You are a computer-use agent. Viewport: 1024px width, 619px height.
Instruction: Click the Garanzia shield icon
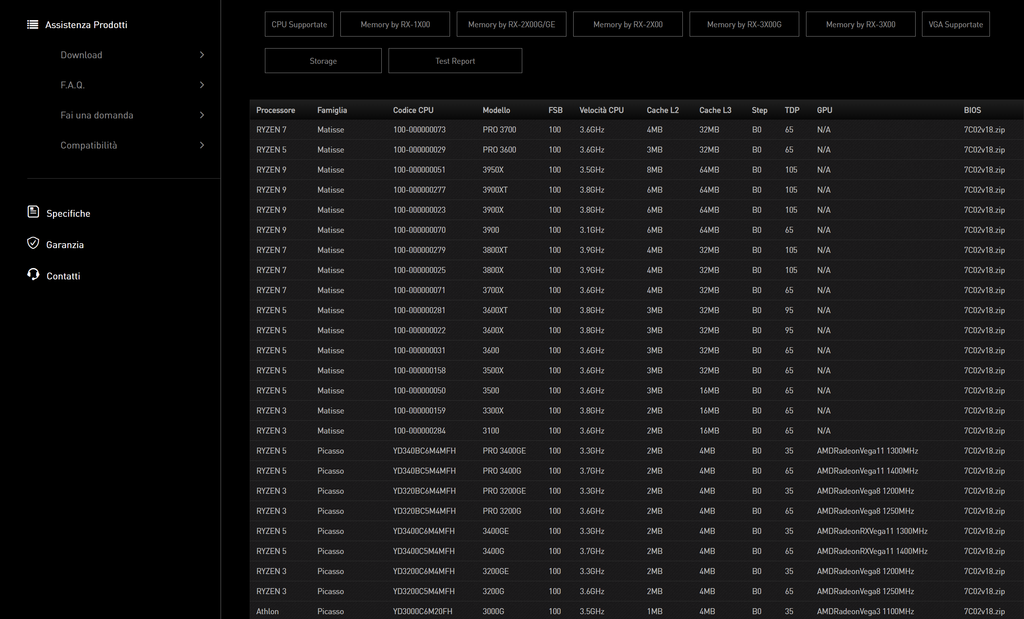[33, 243]
